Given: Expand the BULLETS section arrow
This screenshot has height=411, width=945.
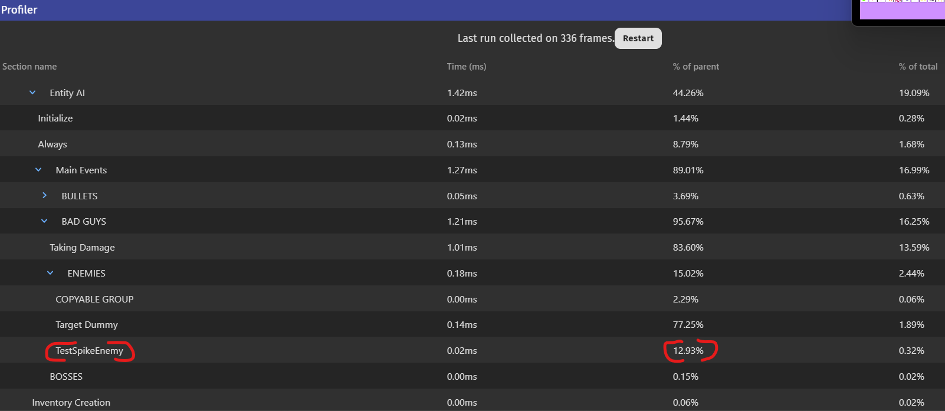Looking at the screenshot, I should point(44,195).
